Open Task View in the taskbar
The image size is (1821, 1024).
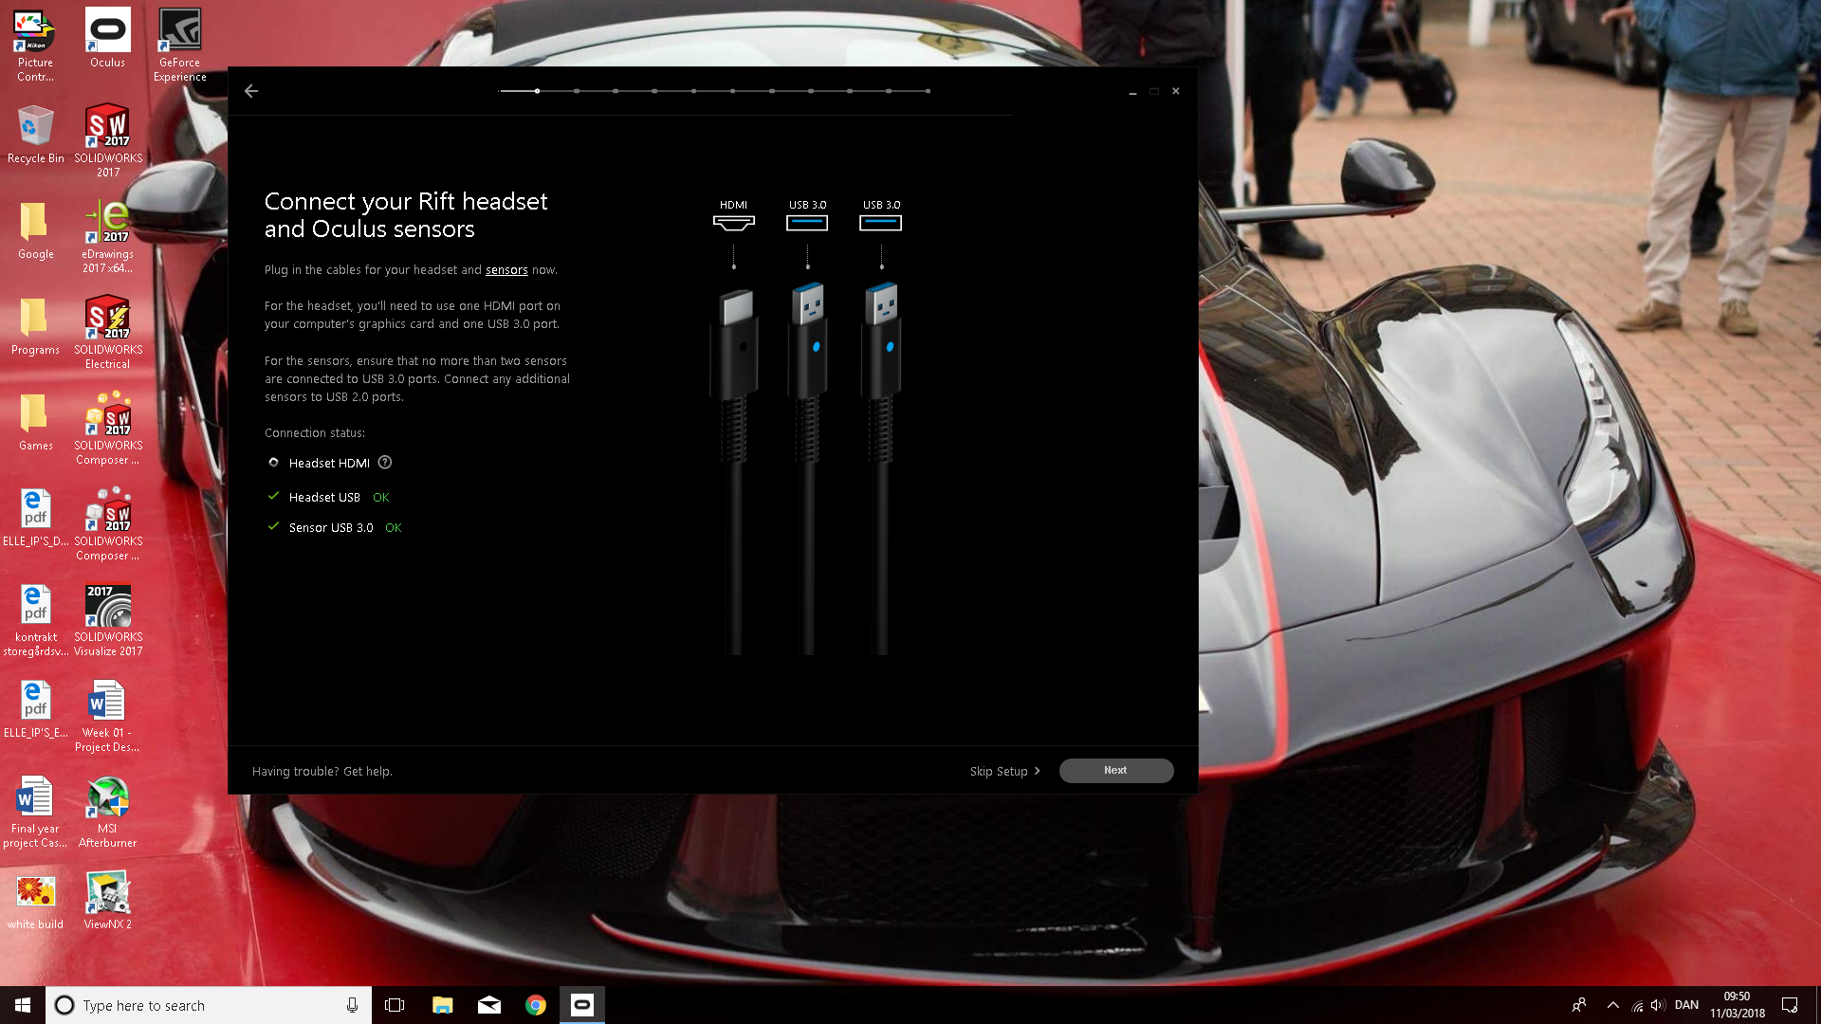coord(395,1005)
